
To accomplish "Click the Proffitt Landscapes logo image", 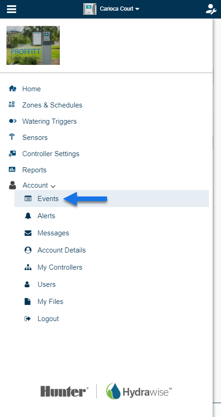I will pyautogui.click(x=33, y=45).
